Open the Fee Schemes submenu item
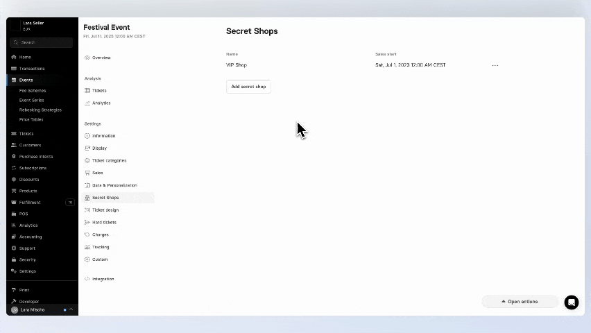Viewport: 591px width, 333px height. click(x=33, y=90)
